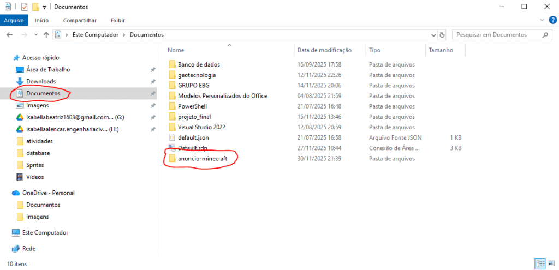Open the recent locations dropdown arrow

coord(35,35)
